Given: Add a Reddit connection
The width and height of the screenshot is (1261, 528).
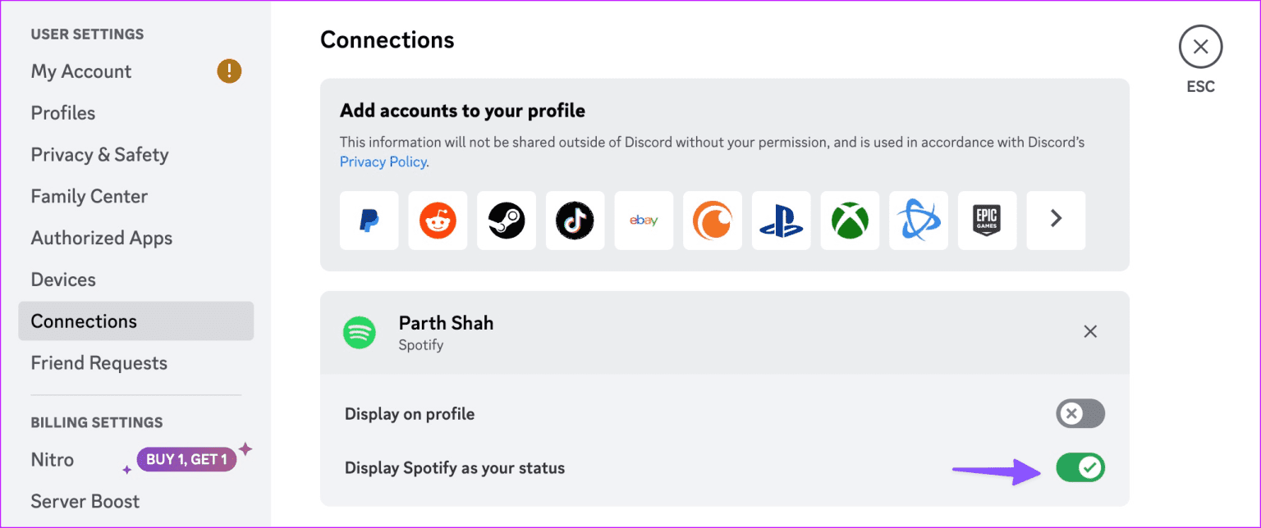Looking at the screenshot, I should pos(438,221).
